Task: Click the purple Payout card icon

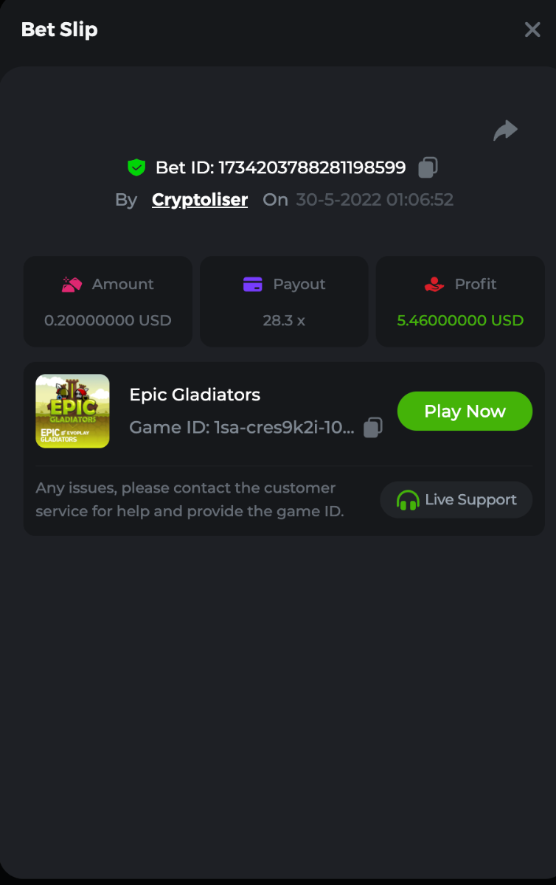Action: (253, 285)
